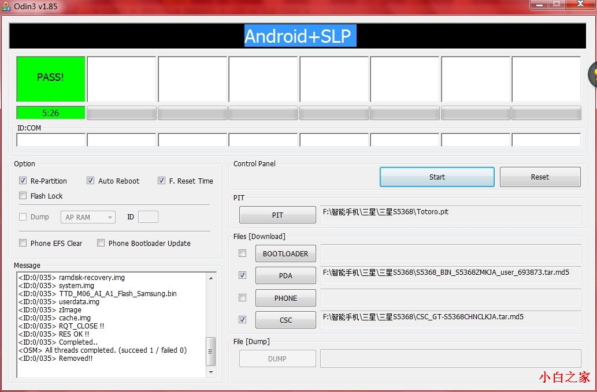The height and width of the screenshot is (392, 597).
Task: Click the PDA tar.md5 path field
Action: tap(451, 275)
